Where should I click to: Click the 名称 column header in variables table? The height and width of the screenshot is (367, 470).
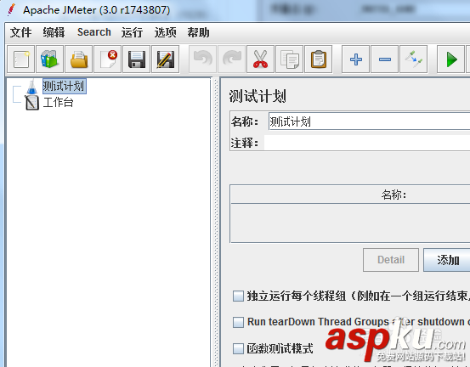tap(394, 195)
